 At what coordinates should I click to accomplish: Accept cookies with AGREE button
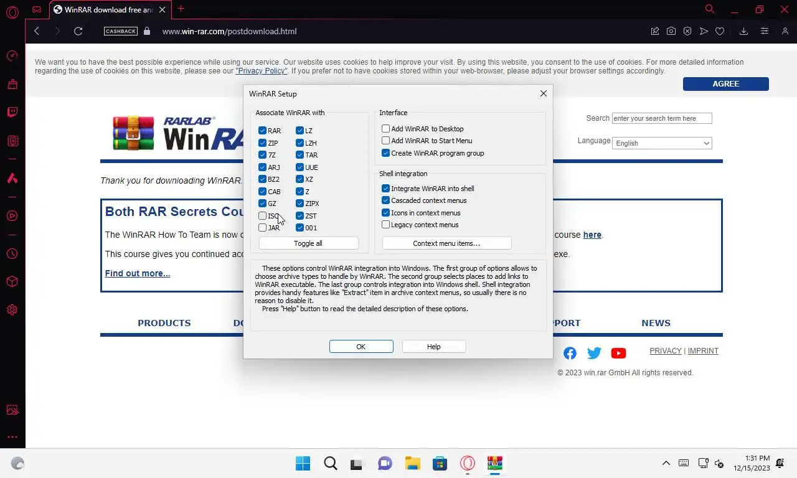tap(725, 84)
